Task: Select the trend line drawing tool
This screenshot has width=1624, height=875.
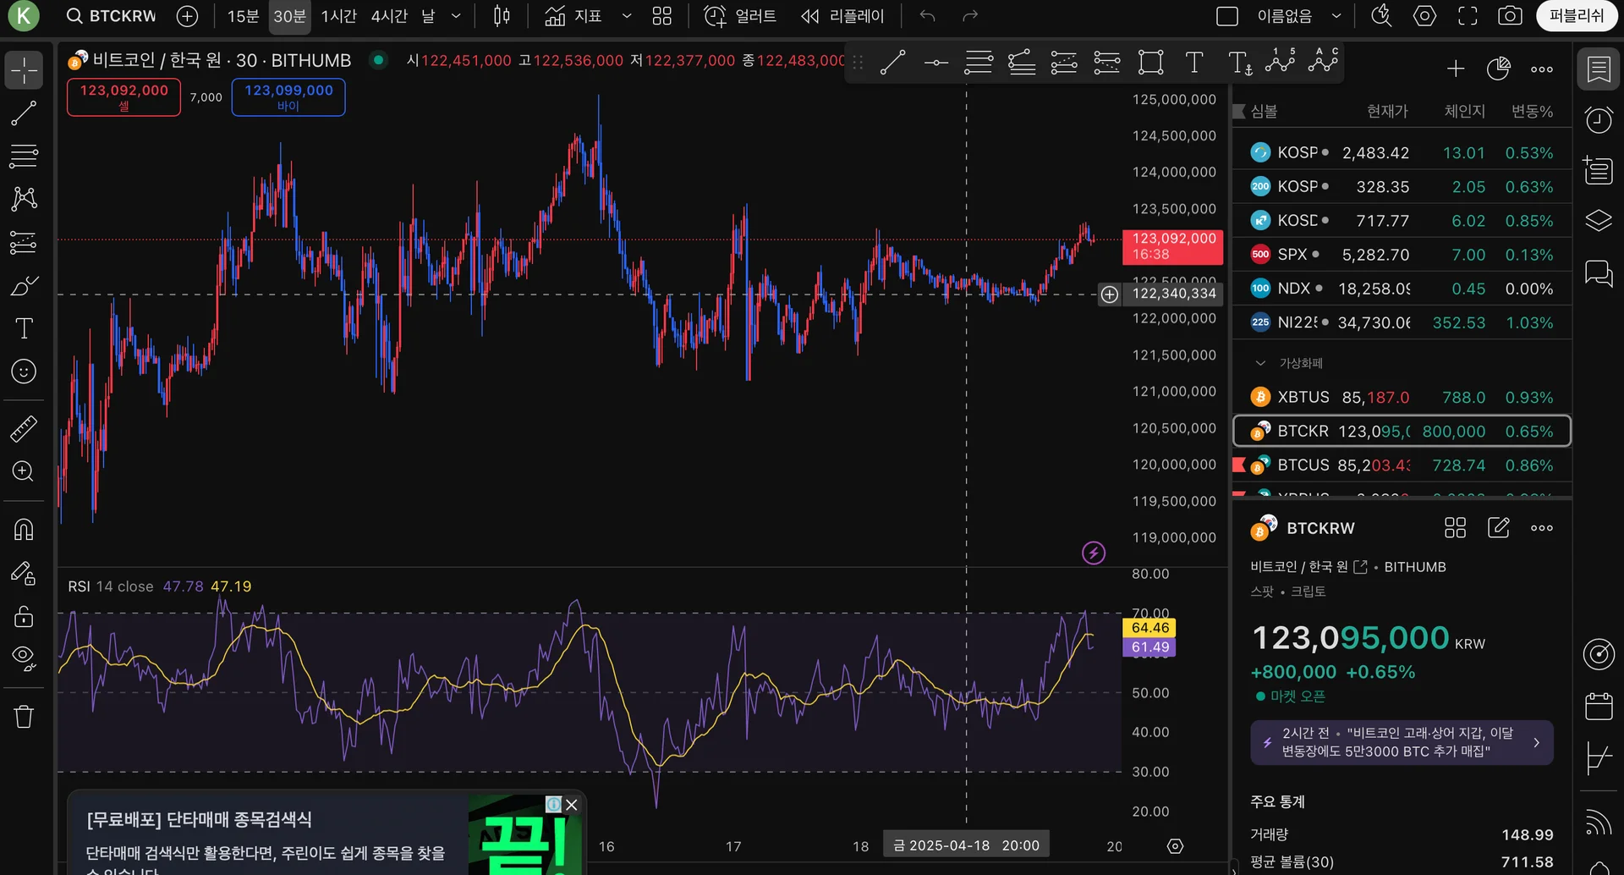Action: (24, 113)
